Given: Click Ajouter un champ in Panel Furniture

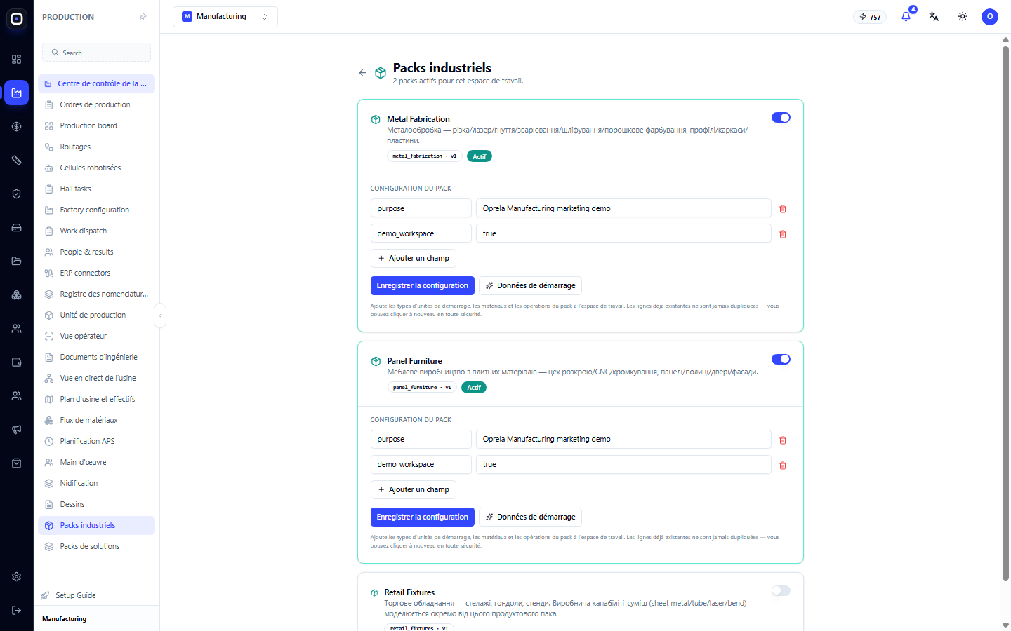Looking at the screenshot, I should click(x=414, y=489).
